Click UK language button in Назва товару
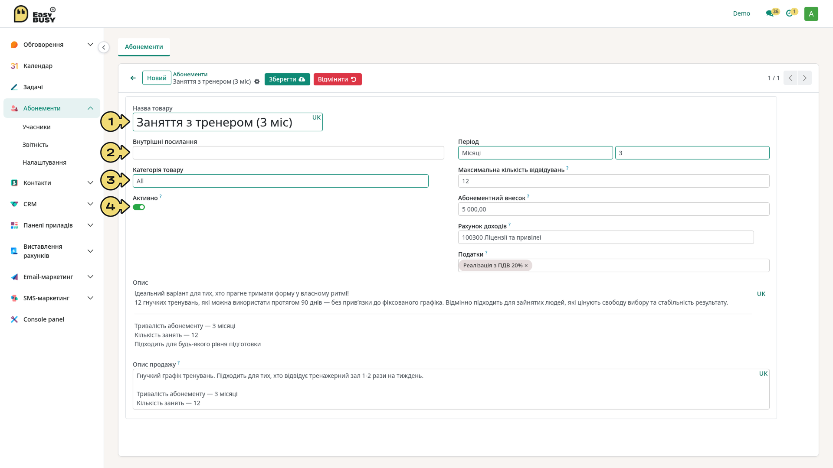Image resolution: width=833 pixels, height=468 pixels. tap(316, 117)
